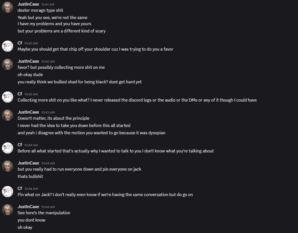The height and width of the screenshot is (233, 298).
Task: Click Cf's avatar beside "Before all what started" message
Action: pos(8,148)
